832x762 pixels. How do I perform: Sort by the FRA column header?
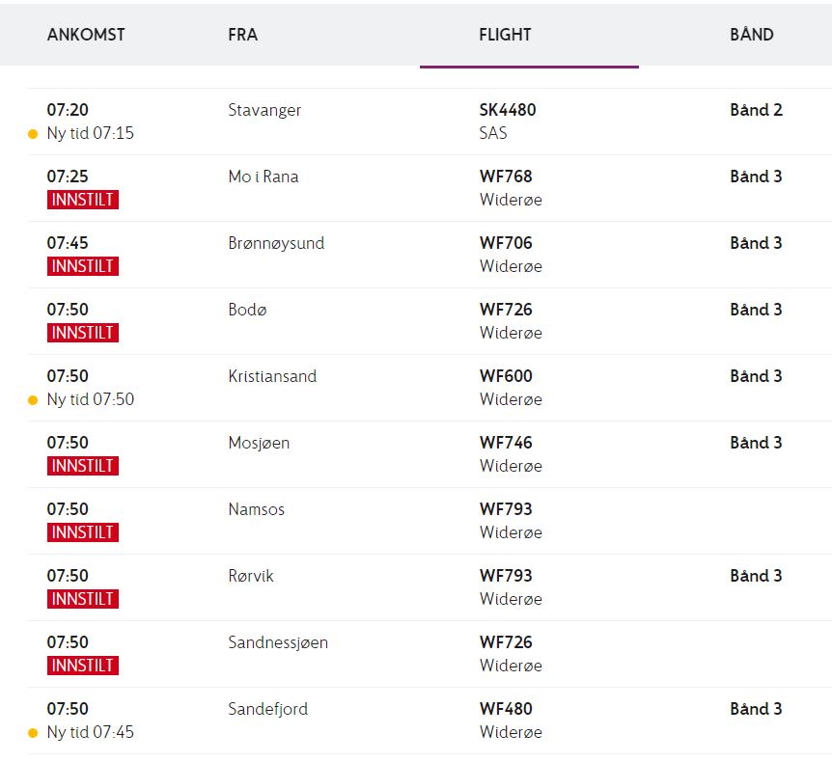[242, 35]
